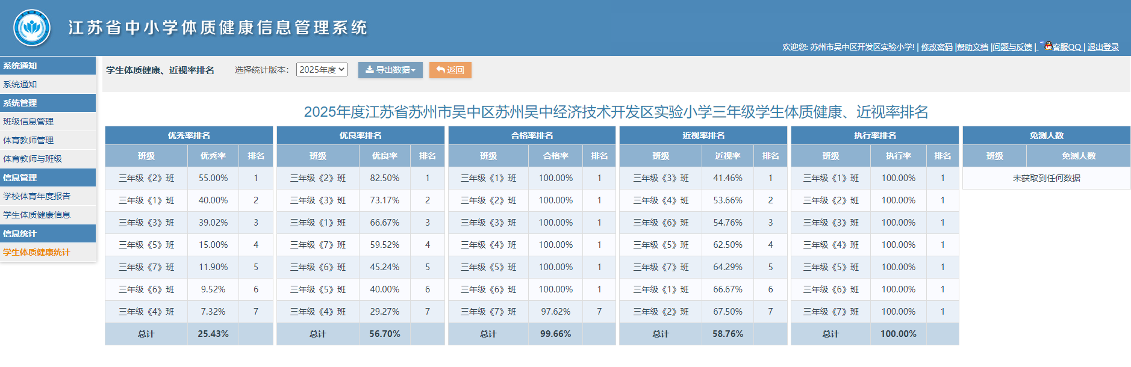Collapse the 信息管理 sidebar section header
Screen dimensions: 1131x367
click(20, 177)
